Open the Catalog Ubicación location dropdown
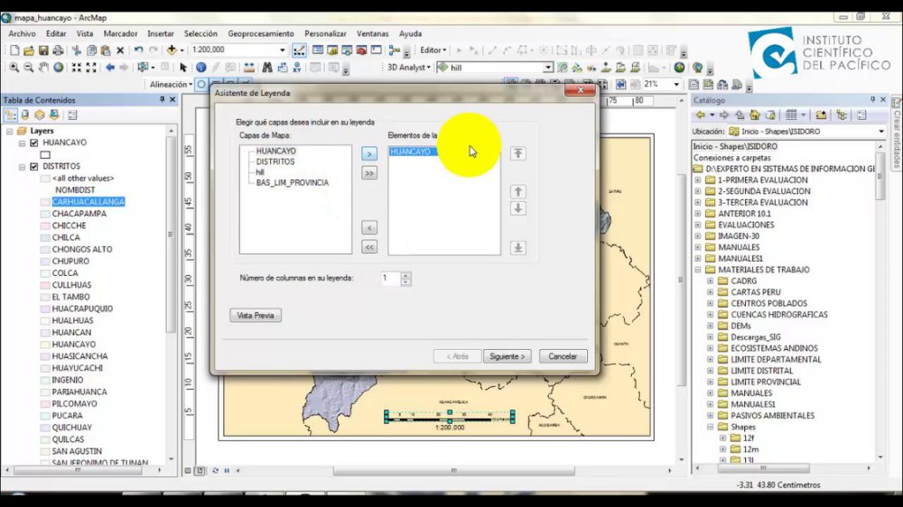 pos(881,131)
